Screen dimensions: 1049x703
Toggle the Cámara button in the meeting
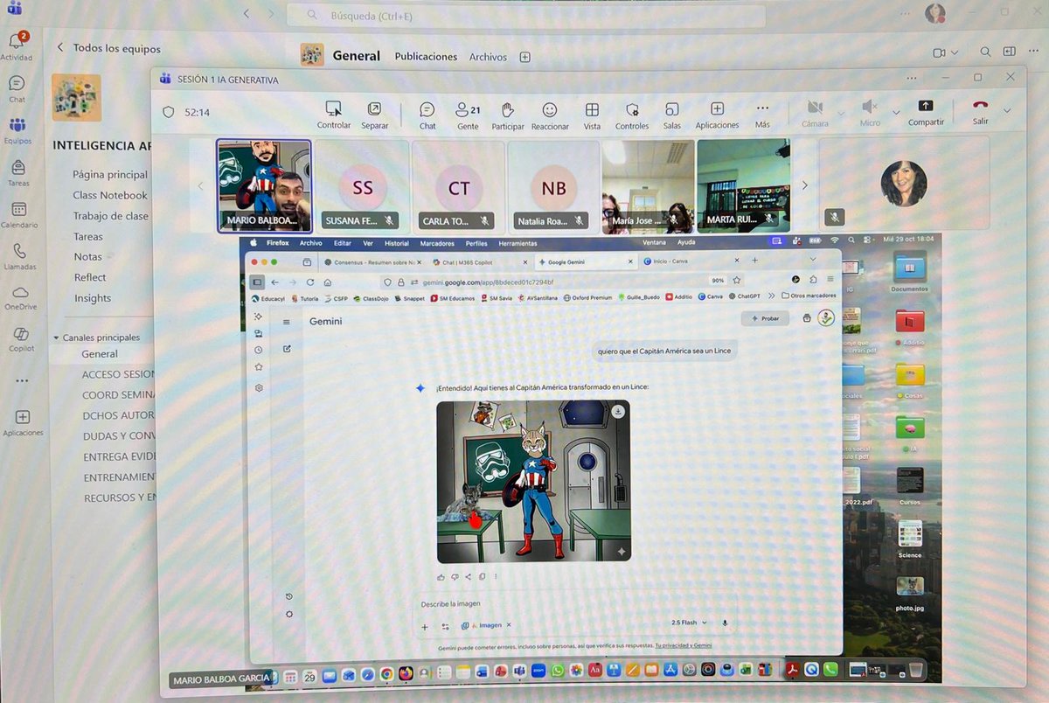click(x=815, y=112)
